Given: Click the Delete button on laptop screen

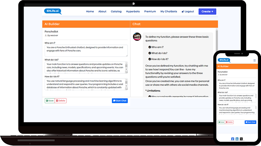Looking at the screenshot, I should tap(60, 101).
